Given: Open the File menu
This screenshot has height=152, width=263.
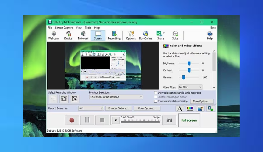Looking at the screenshot, I should click(50, 28).
